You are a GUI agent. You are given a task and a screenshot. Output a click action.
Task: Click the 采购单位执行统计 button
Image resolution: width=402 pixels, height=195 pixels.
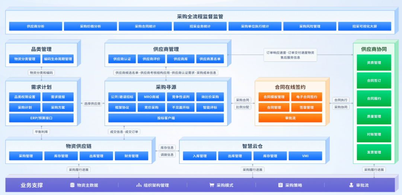point(255,26)
